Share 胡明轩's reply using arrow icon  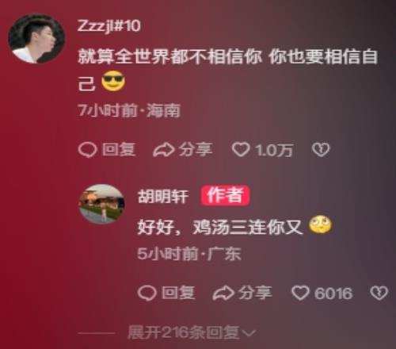(x=223, y=293)
